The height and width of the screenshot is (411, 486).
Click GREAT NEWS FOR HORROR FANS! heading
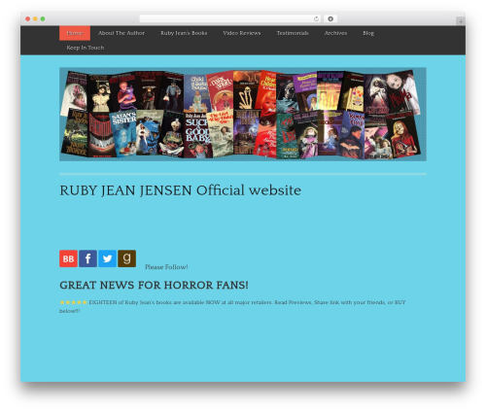tap(154, 285)
